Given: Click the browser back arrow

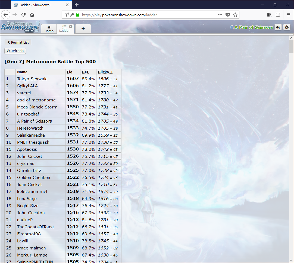Looking at the screenshot, I should click(x=6, y=15).
